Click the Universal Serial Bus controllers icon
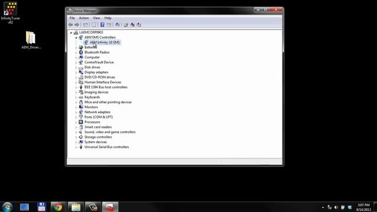 pos(81,147)
